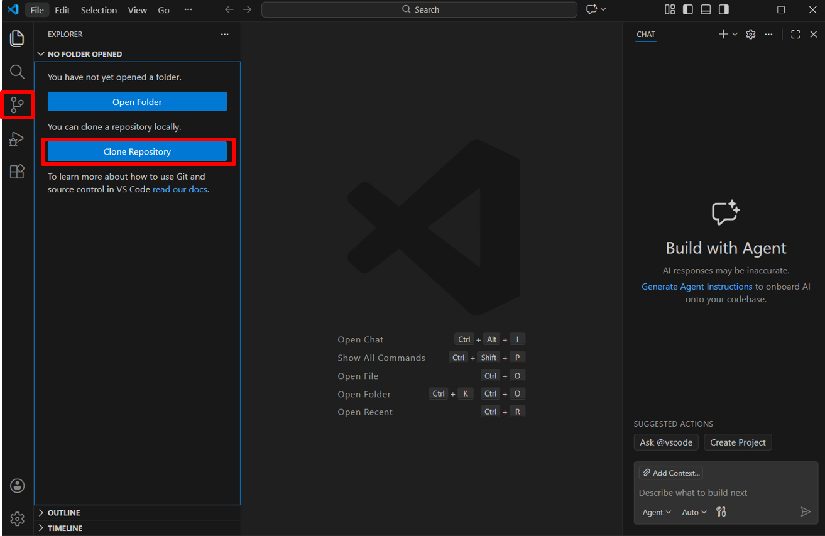Click "You can clone a repository locally." text

coord(114,127)
